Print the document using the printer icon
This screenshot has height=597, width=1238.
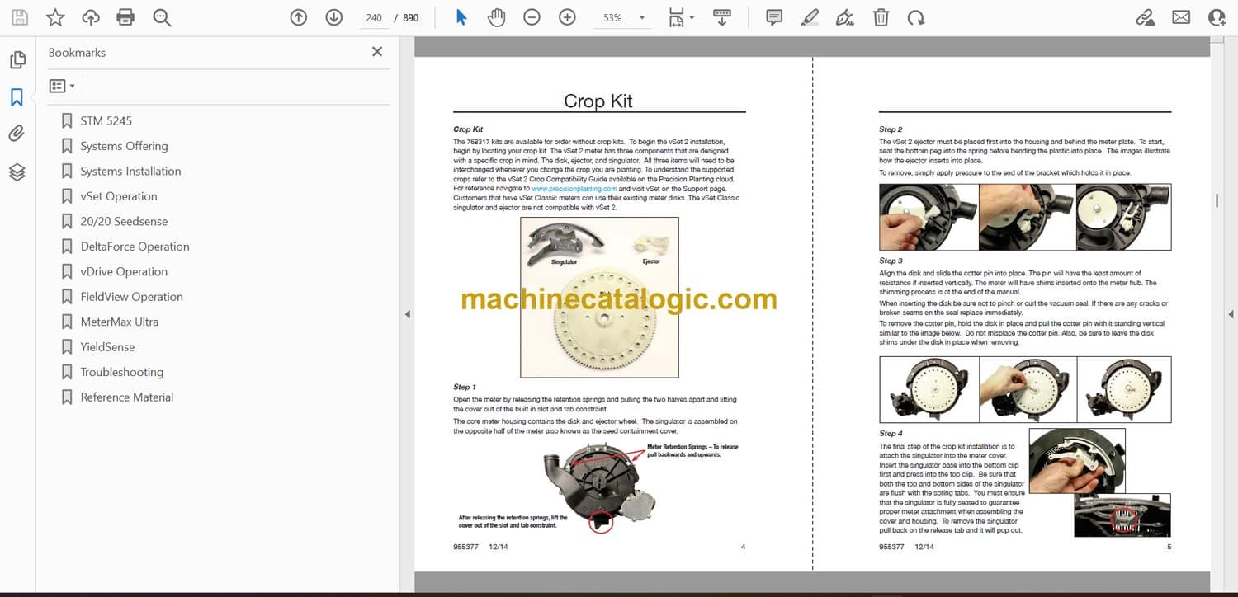click(x=125, y=17)
